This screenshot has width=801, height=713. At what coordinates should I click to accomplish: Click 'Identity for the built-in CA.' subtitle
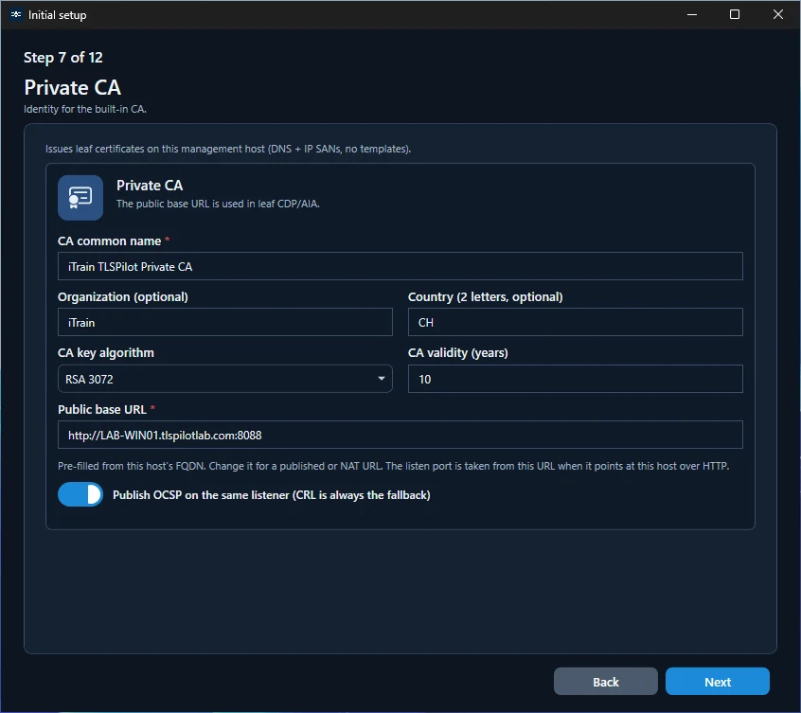click(85, 109)
